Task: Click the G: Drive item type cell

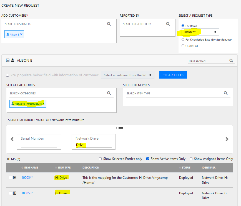Action: pos(61,193)
